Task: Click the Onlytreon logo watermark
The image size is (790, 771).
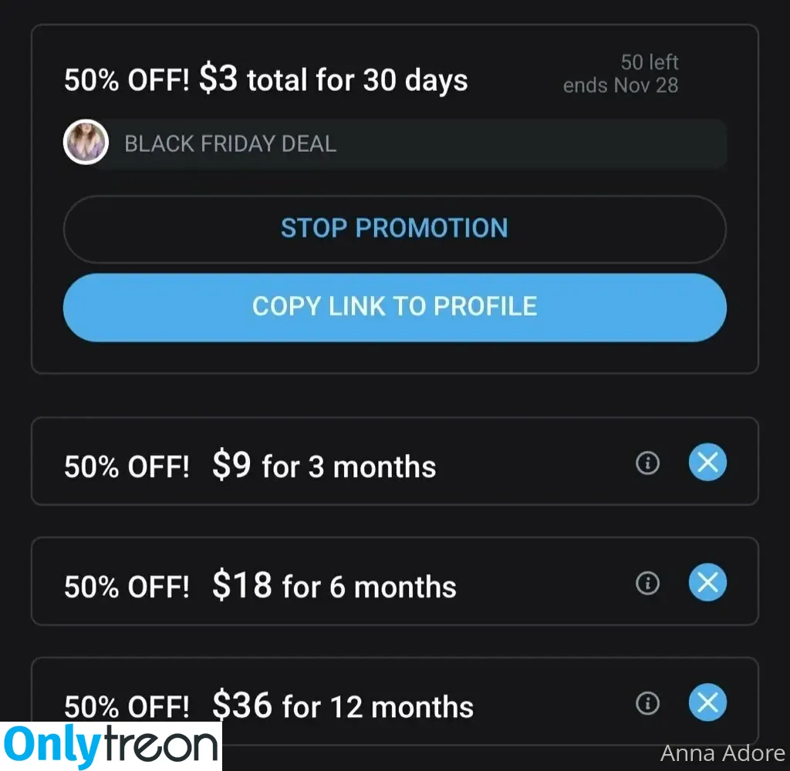Action: click(x=111, y=746)
